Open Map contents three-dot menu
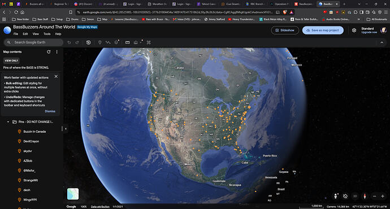This screenshot has width=390, height=209. click(x=57, y=52)
